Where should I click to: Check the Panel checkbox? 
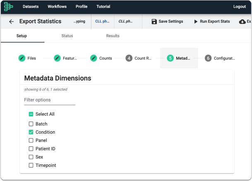31,140
